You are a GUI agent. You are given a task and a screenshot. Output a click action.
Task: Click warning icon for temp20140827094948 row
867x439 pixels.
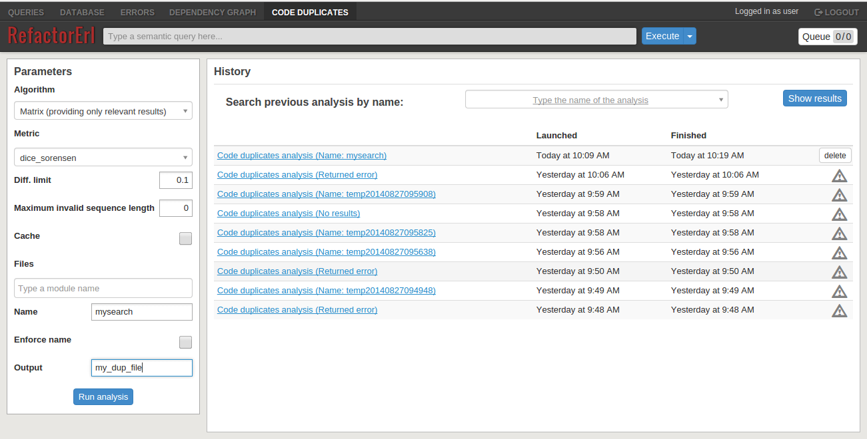point(839,291)
